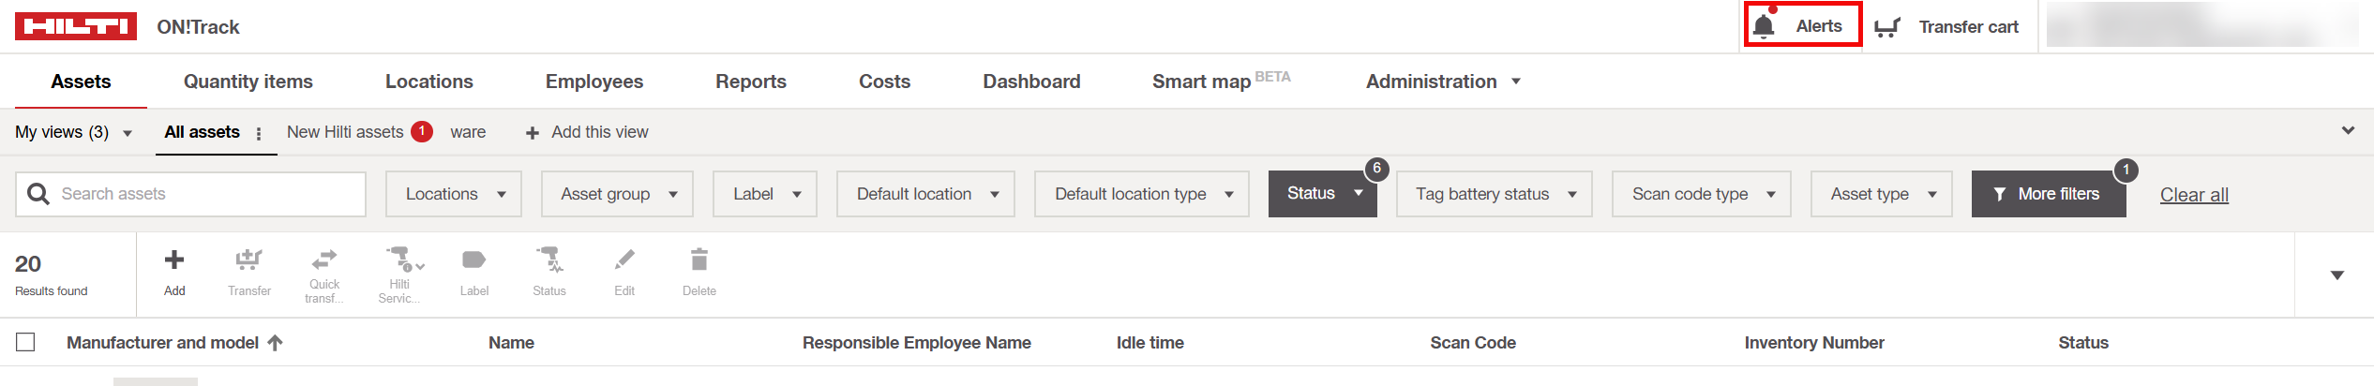This screenshot has width=2374, height=386.
Task: Click the Transfer toolbar icon
Action: pos(248,260)
